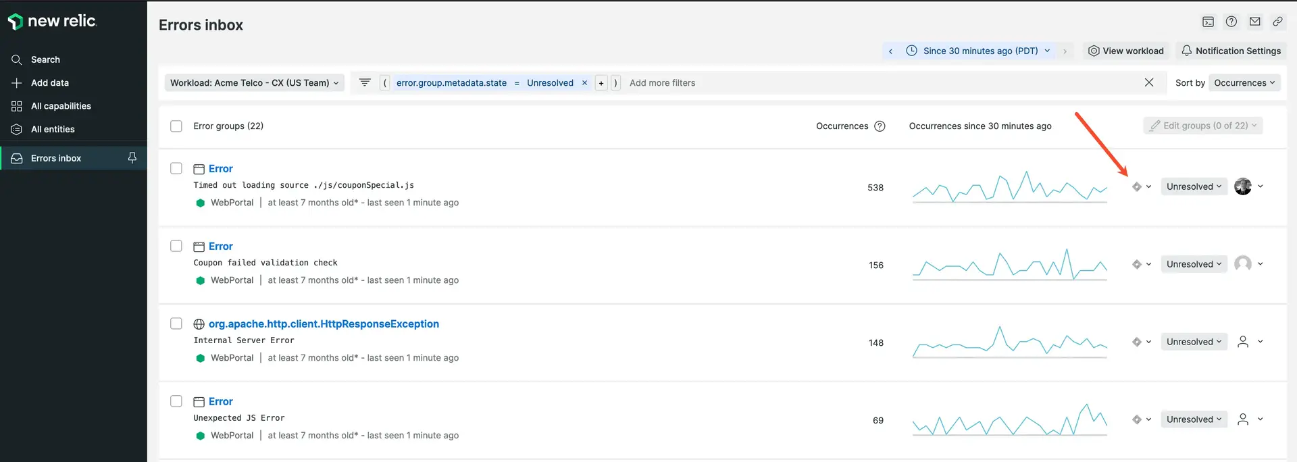Viewport: 1297px width, 462px height.
Task: Open the query console icon in header
Action: [x=1208, y=22]
